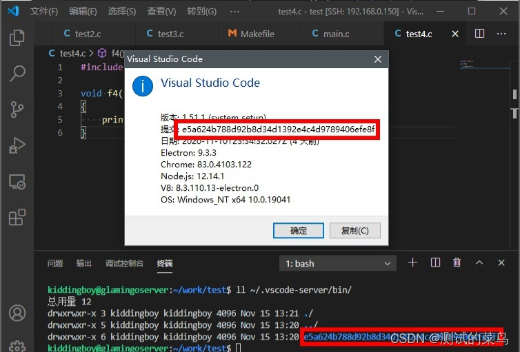
Task: Click the OS: Windows_NT x64 line
Action: pyautogui.click(x=226, y=200)
